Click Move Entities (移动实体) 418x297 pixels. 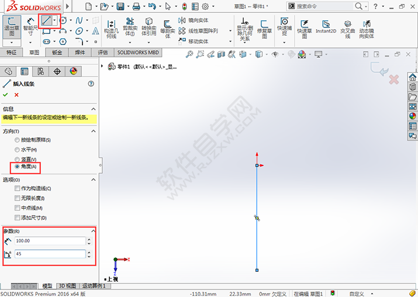(x=194, y=42)
